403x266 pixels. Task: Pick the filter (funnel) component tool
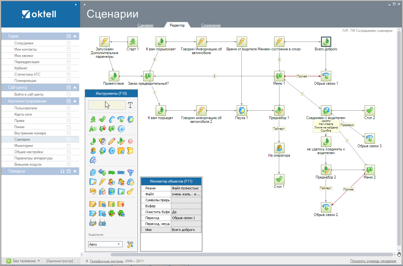131,172
